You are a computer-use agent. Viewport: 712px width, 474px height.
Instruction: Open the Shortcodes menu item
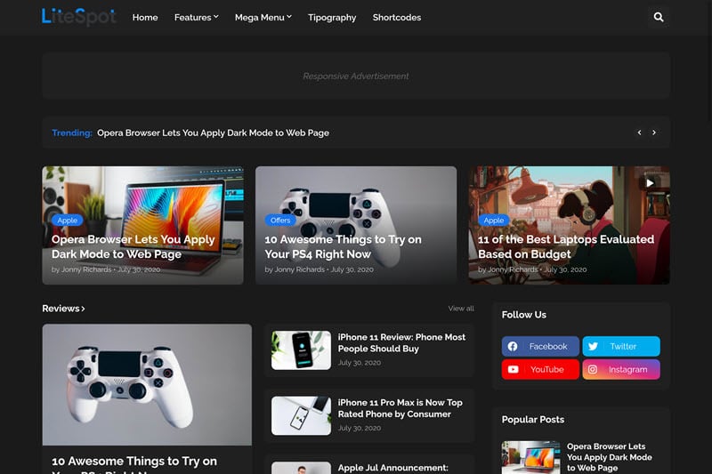pyautogui.click(x=396, y=17)
